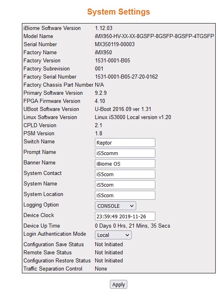Click the Banner Name field with iBiome OS
The image size is (221, 292).
[125, 164]
